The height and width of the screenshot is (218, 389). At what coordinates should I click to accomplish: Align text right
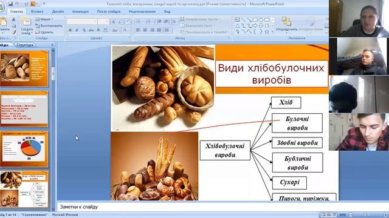point(152,30)
